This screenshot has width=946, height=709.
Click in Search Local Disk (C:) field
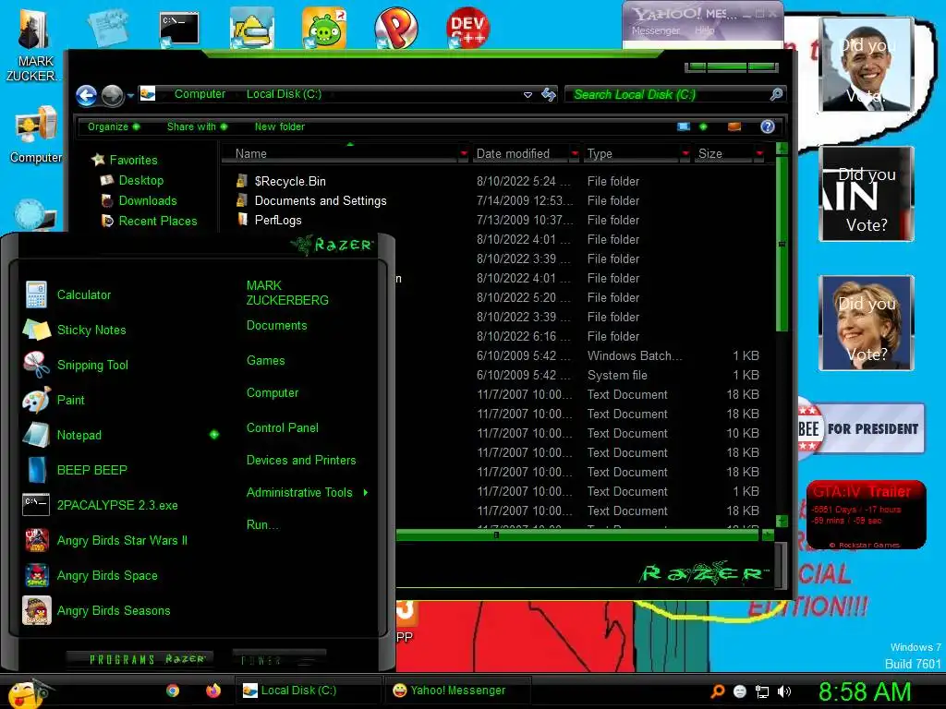[x=669, y=95]
